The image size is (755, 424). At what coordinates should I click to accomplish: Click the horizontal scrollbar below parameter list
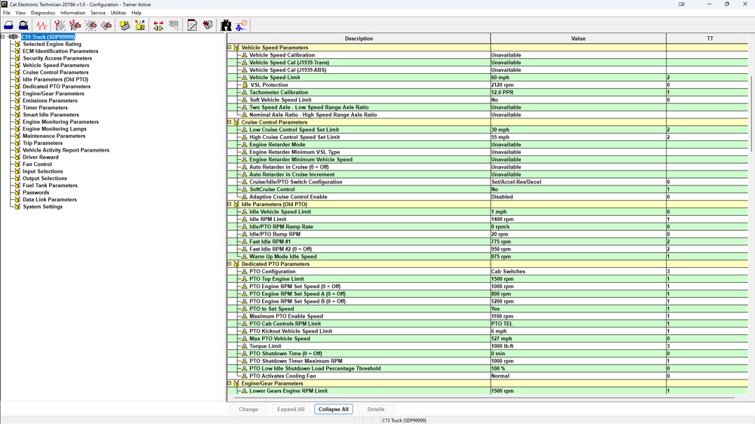click(x=484, y=398)
